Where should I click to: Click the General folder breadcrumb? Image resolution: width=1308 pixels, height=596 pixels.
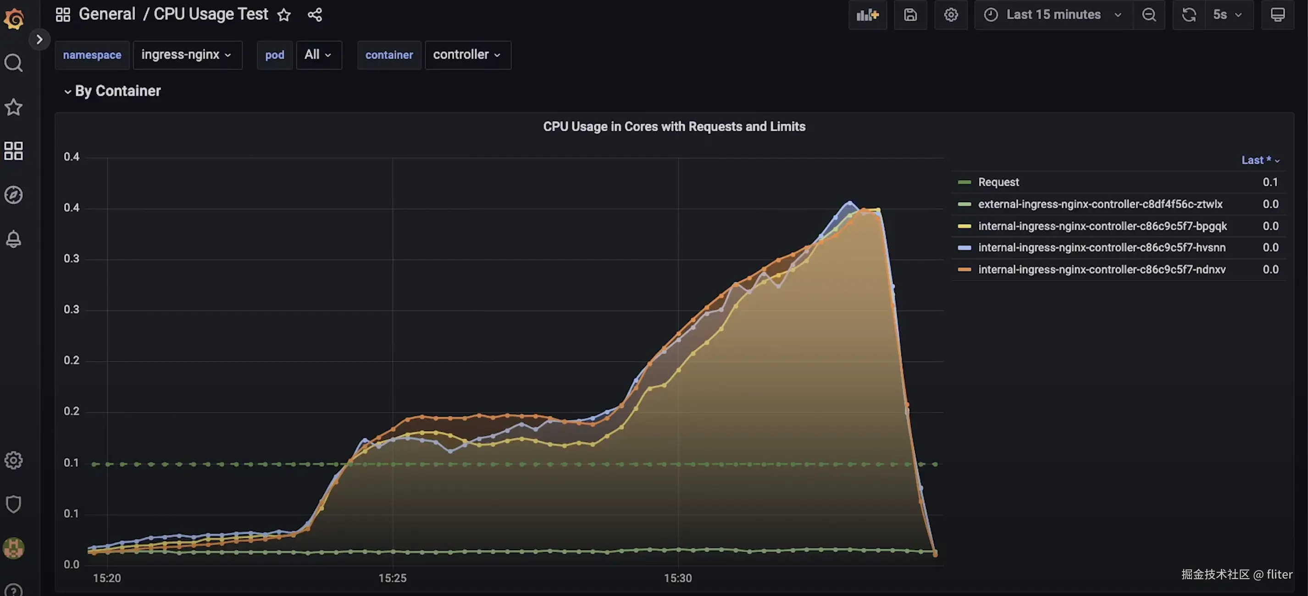tap(106, 14)
